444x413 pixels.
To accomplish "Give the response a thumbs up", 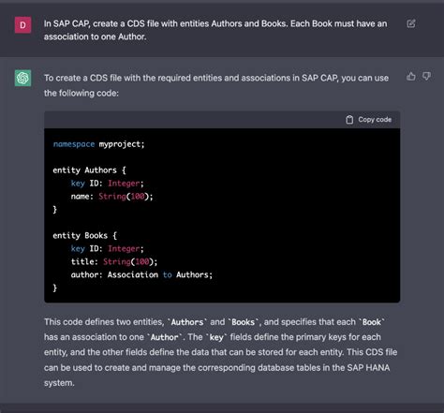I will click(411, 76).
